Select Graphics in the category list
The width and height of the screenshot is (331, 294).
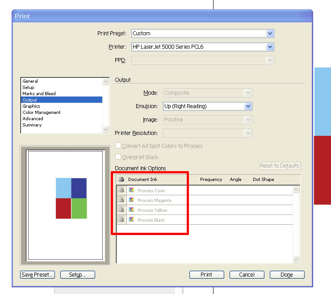pyautogui.click(x=31, y=106)
